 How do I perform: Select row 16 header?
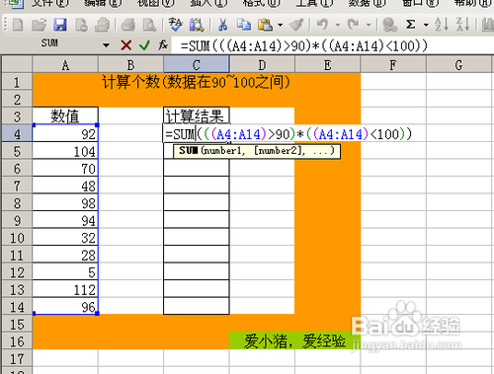click(x=17, y=341)
